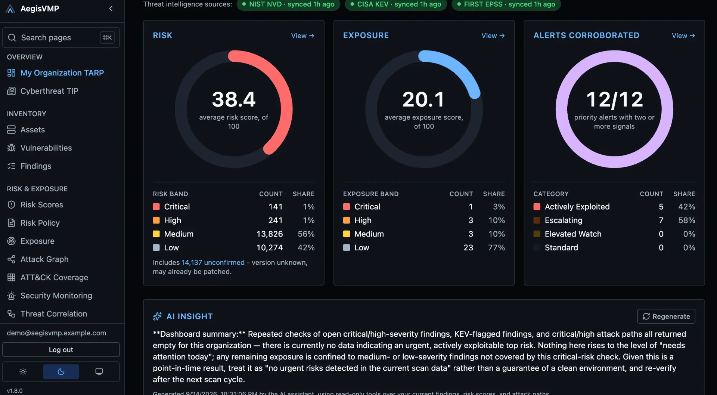Image resolution: width=717 pixels, height=395 pixels.
Task: Click the Findings checklist icon
Action: 12,166
